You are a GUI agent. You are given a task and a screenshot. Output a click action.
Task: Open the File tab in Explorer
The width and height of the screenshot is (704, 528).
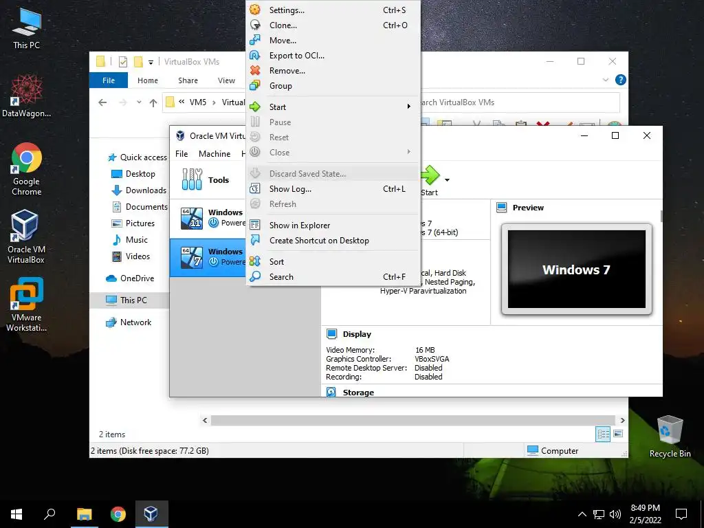[x=109, y=80]
